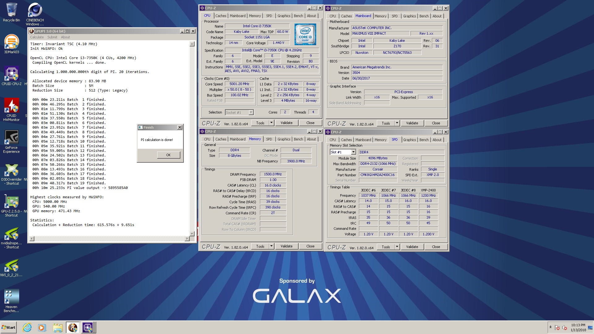Click Close in bottom-right SPD window
Image resolution: width=594 pixels, height=334 pixels.
[436, 247]
